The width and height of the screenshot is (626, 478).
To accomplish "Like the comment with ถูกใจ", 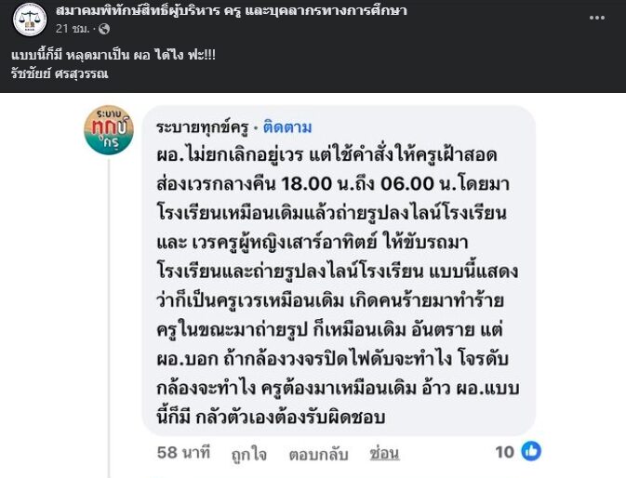I will click(x=248, y=454).
